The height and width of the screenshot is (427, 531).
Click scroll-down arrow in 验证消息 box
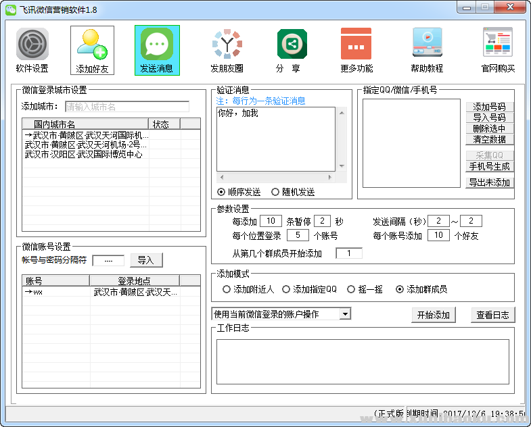(342, 166)
